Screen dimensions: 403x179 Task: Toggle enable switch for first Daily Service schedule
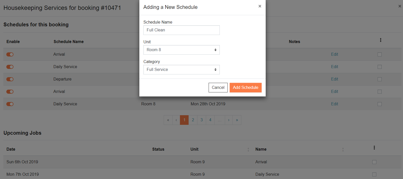point(10,67)
